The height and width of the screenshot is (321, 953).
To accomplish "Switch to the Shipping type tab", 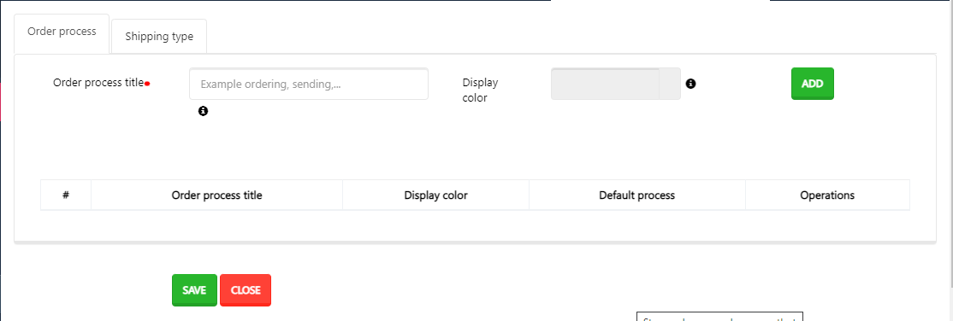I will 159,37.
